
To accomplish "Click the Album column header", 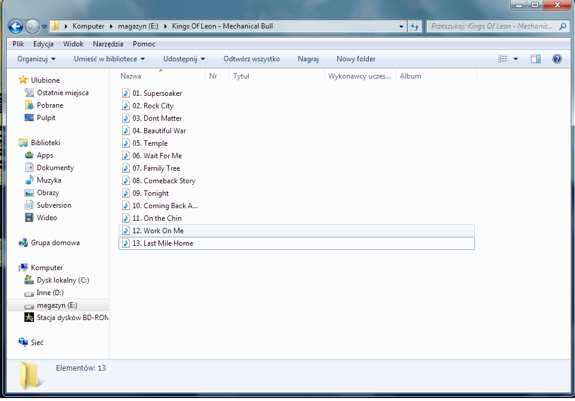I will tap(436, 76).
